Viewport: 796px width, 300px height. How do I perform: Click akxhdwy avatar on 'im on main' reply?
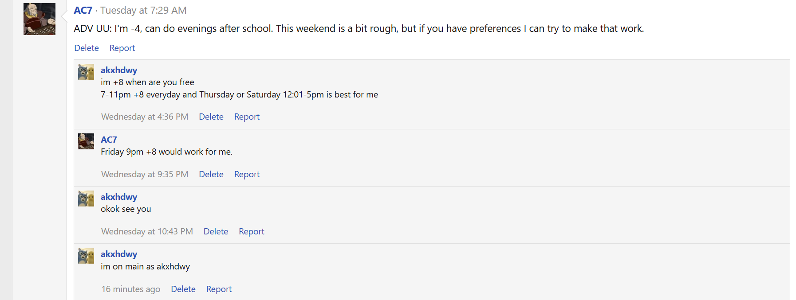click(x=86, y=256)
